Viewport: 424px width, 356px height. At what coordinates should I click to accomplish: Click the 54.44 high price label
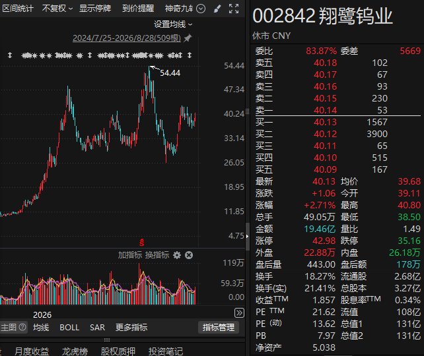coord(170,73)
